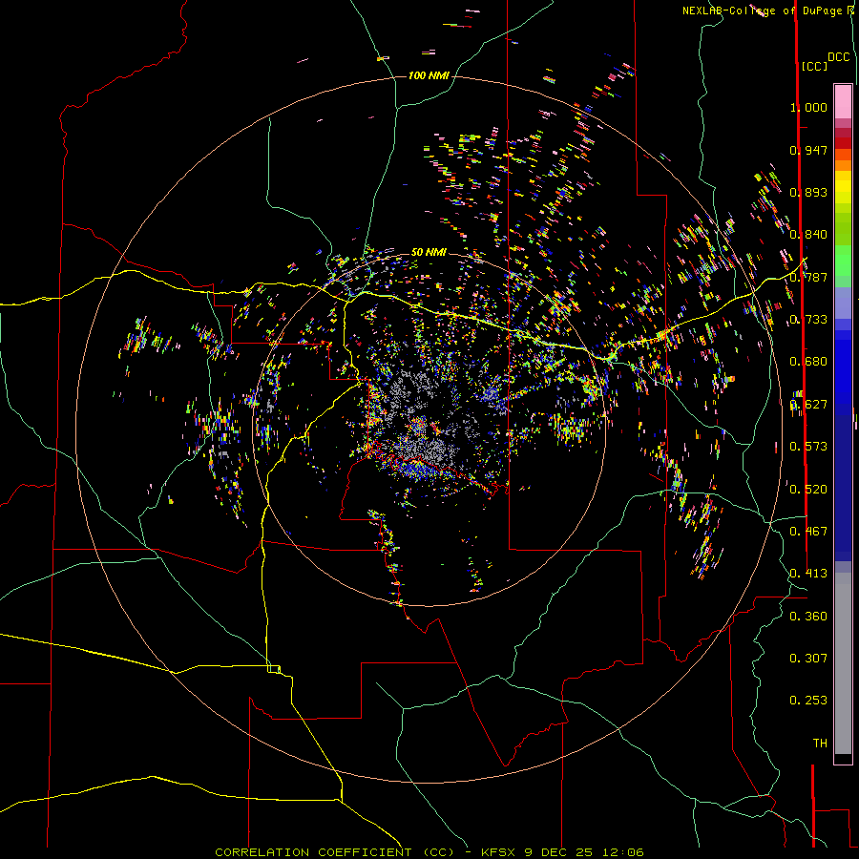Click the TH legend label
Image resolution: width=859 pixels, height=859 pixels.
coord(820,744)
